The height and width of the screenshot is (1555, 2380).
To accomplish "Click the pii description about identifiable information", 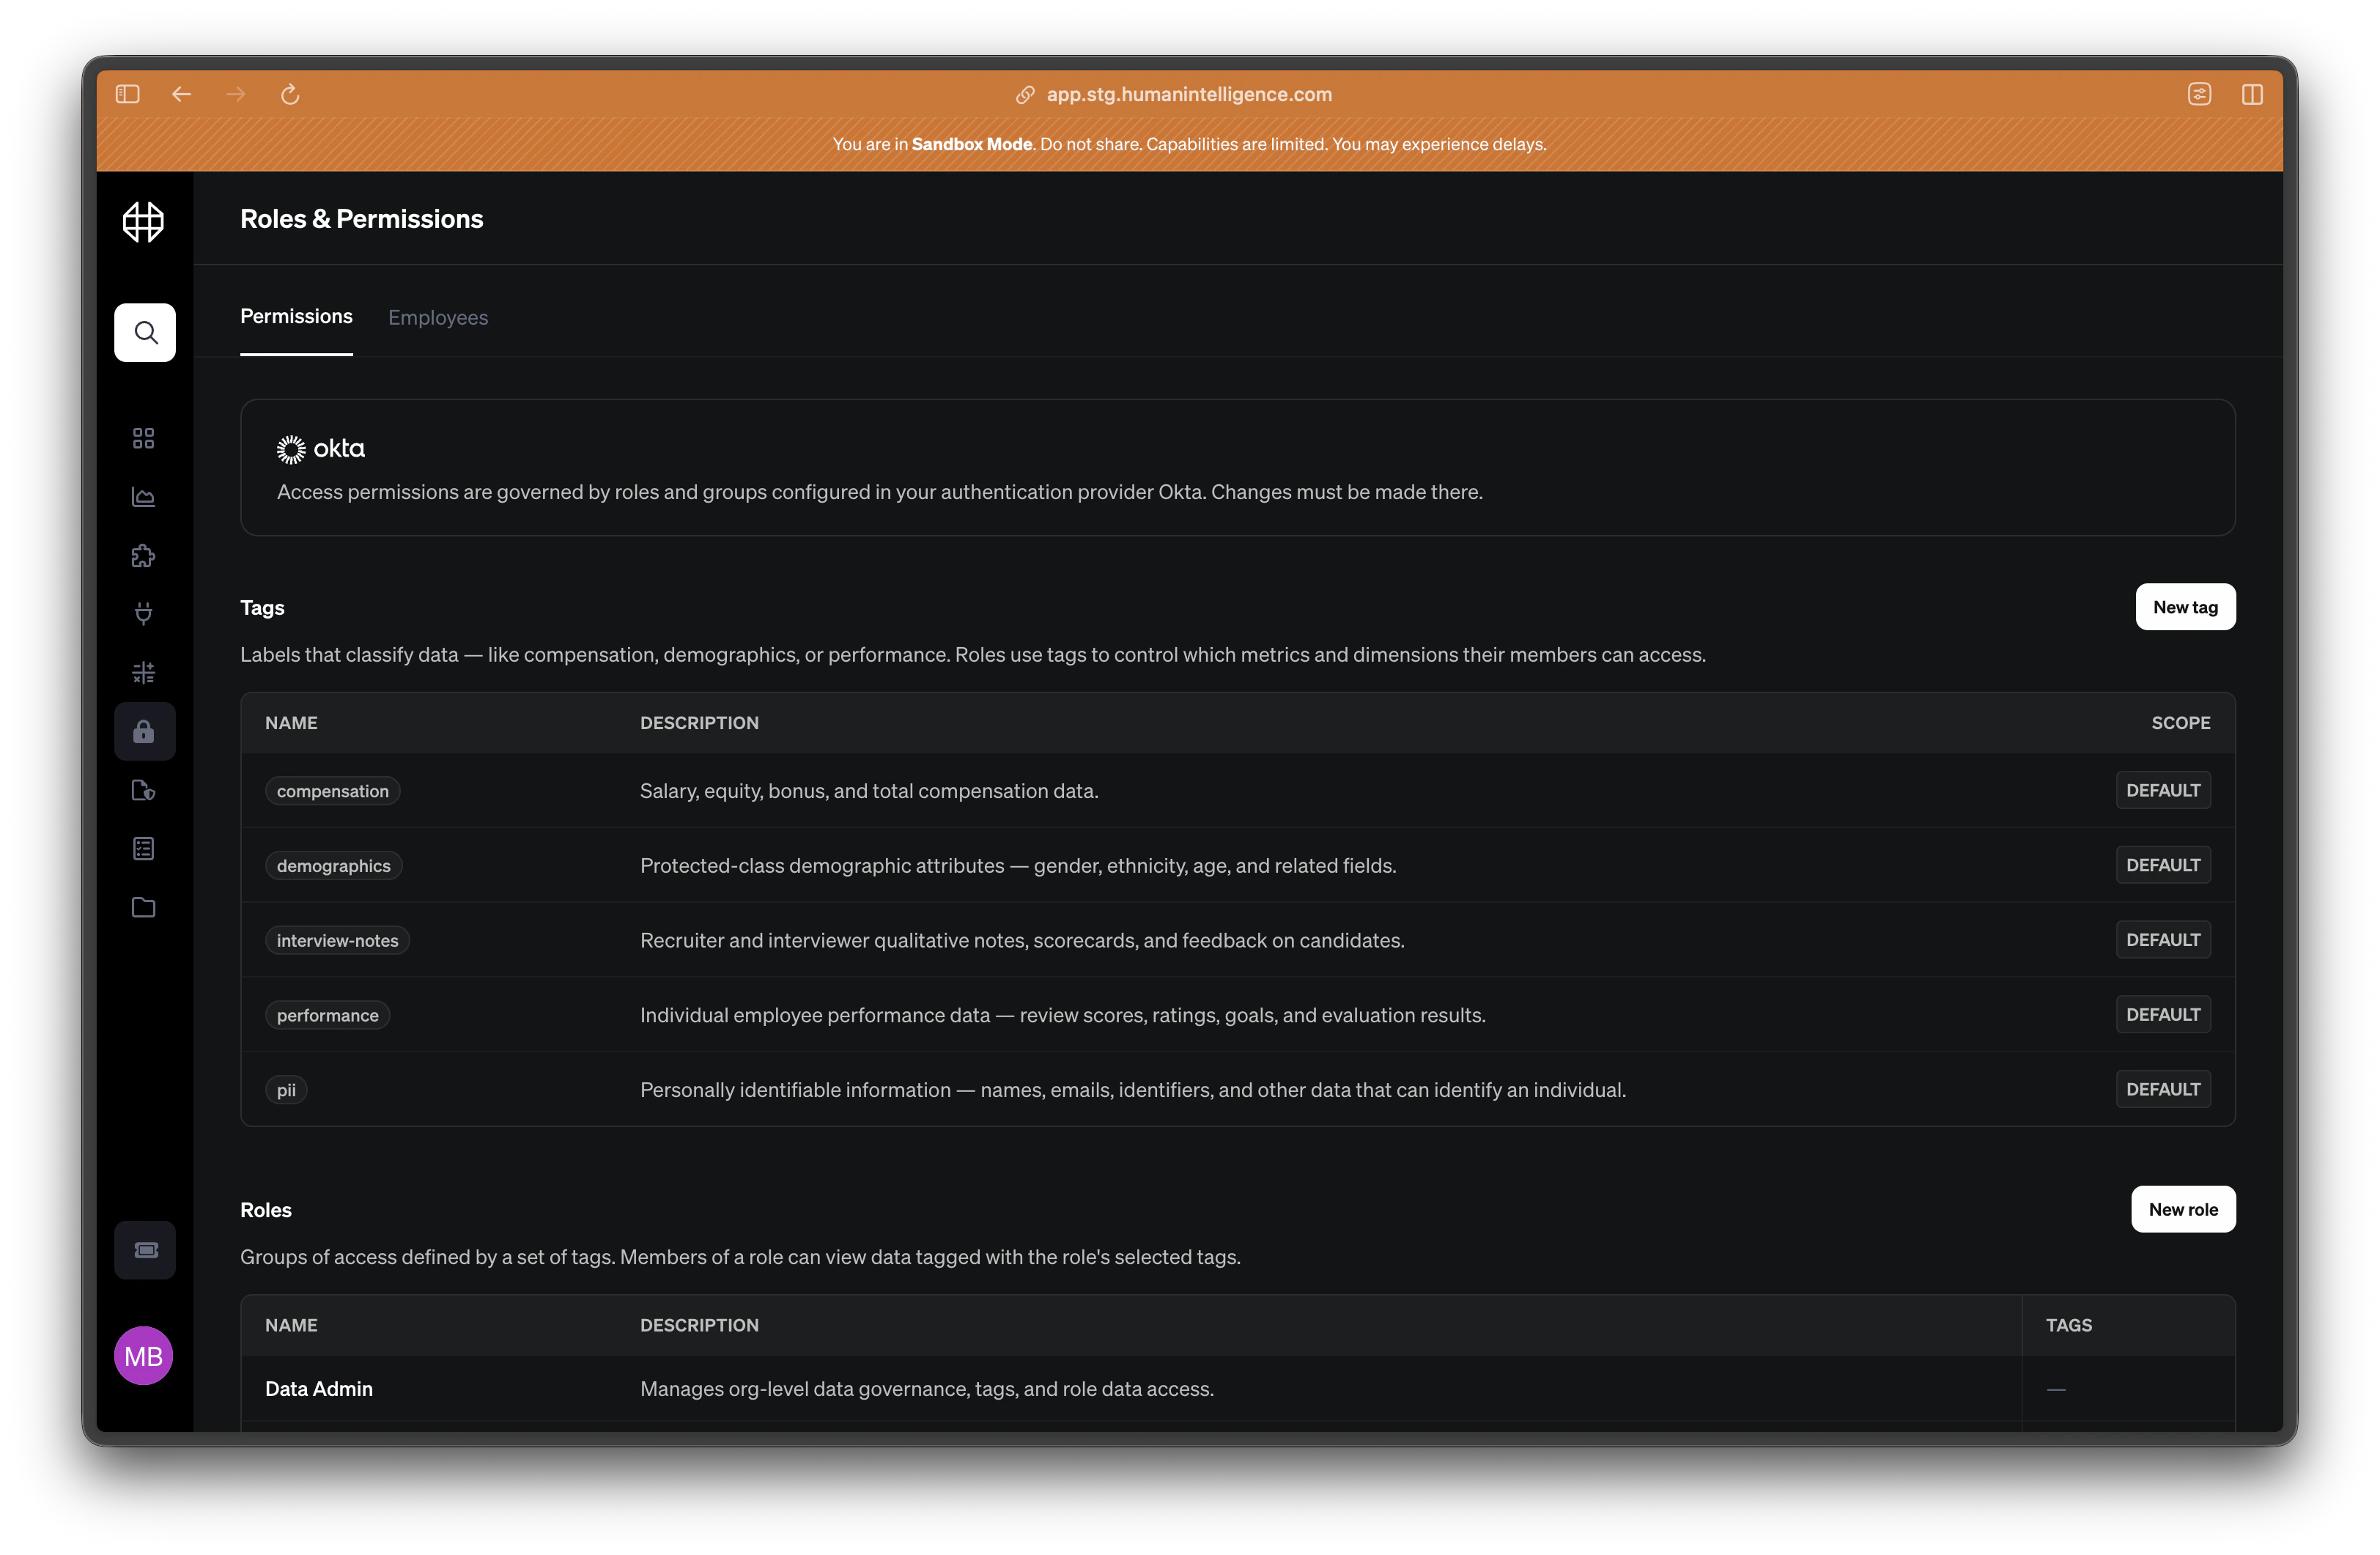I will 1133,1090.
